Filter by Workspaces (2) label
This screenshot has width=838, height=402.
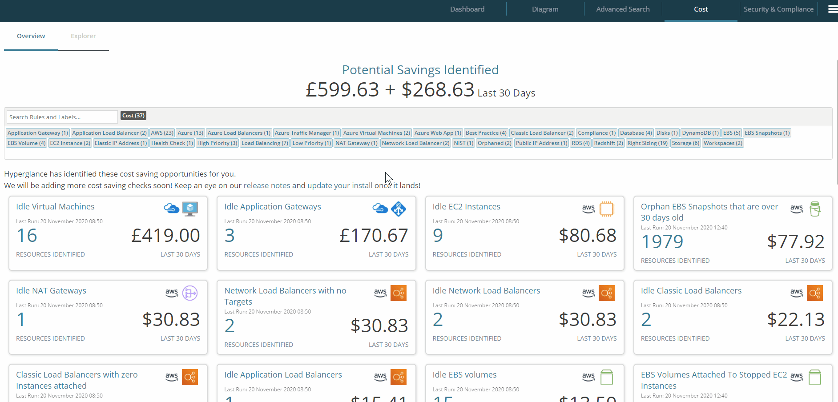click(x=723, y=143)
